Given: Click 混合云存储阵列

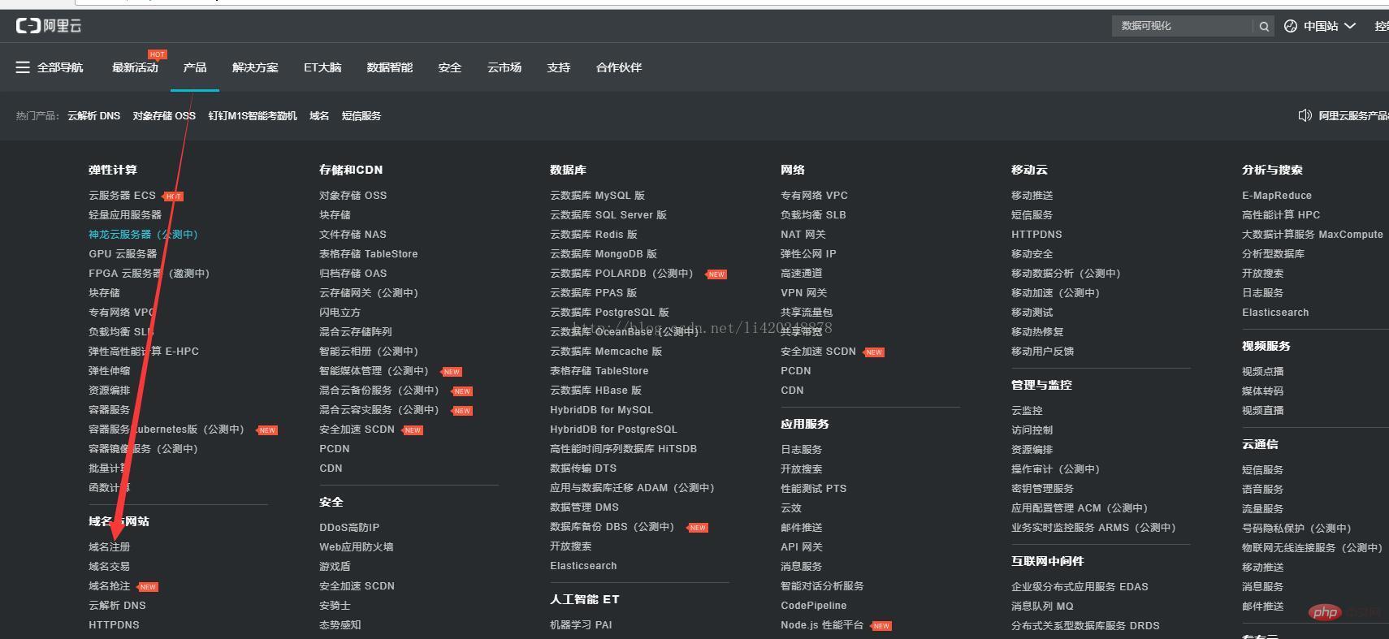Looking at the screenshot, I should click(356, 332).
